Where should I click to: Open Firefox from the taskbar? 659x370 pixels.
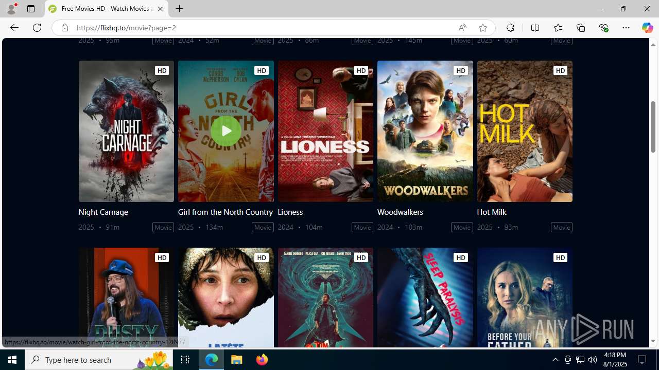point(262,360)
